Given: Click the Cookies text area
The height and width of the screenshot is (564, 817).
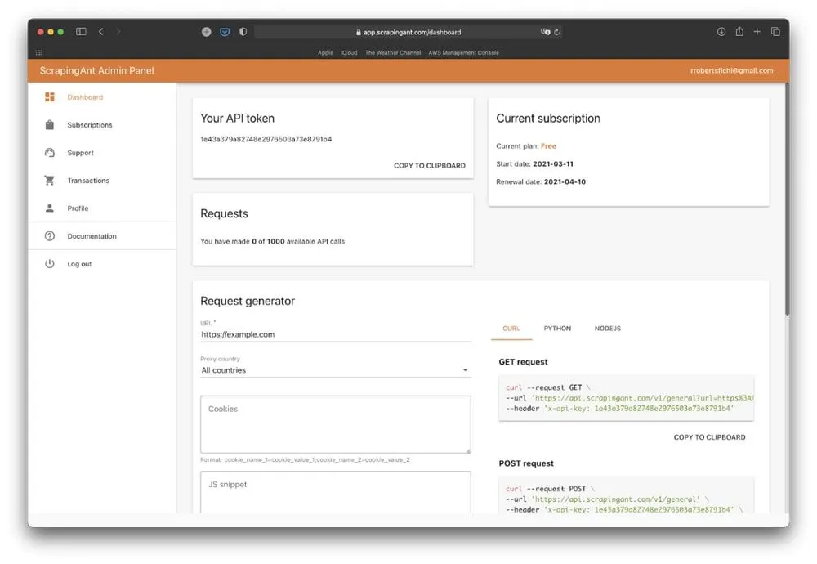Looking at the screenshot, I should 336,424.
